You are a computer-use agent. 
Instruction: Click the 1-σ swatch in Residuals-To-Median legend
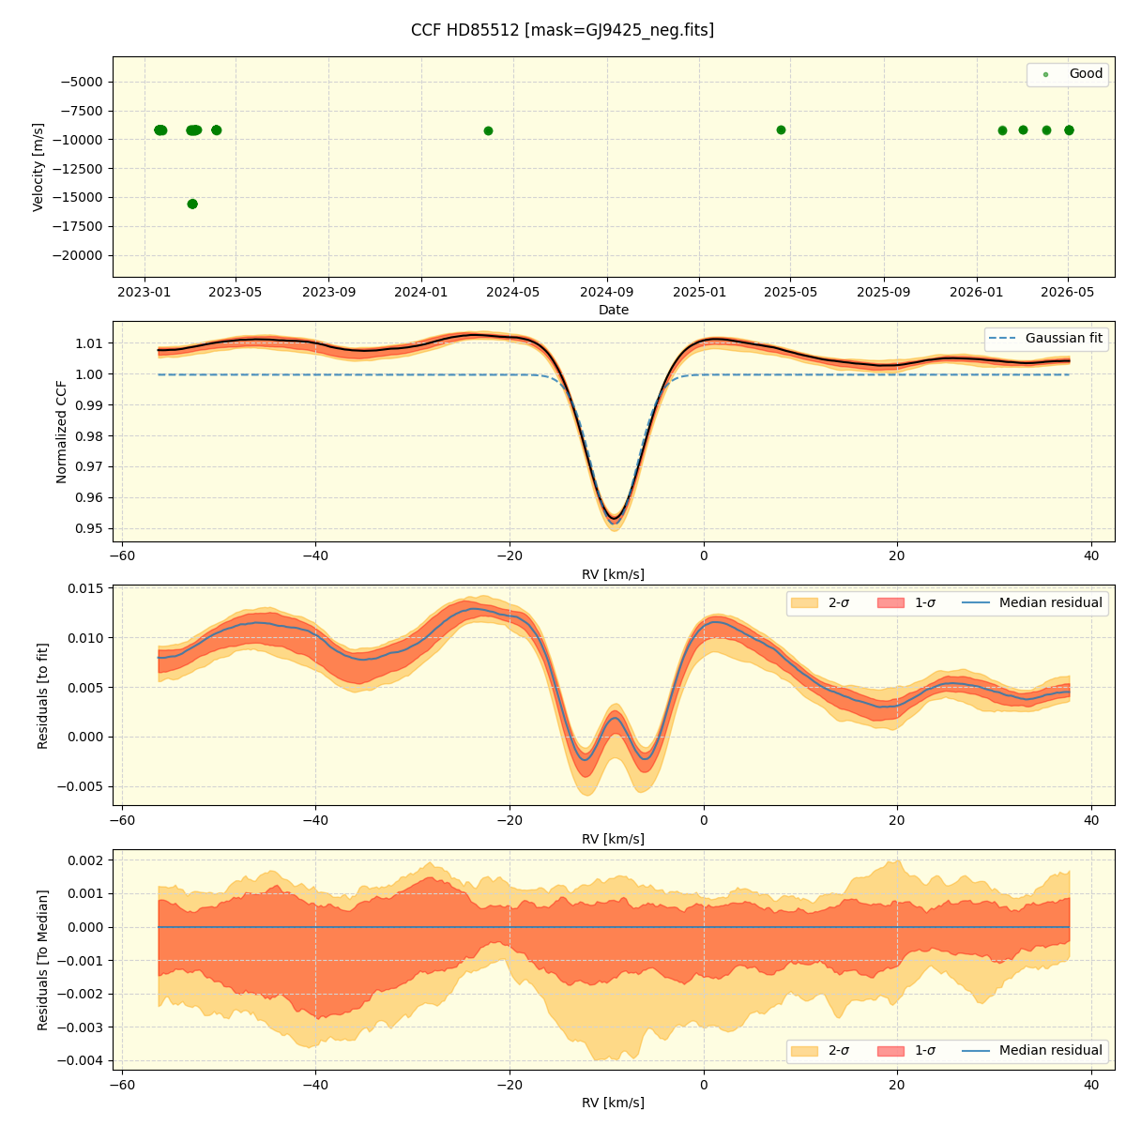point(890,1051)
